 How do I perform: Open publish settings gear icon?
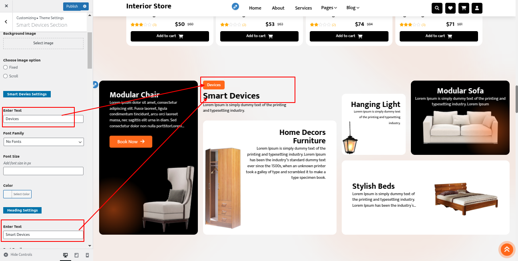click(84, 6)
